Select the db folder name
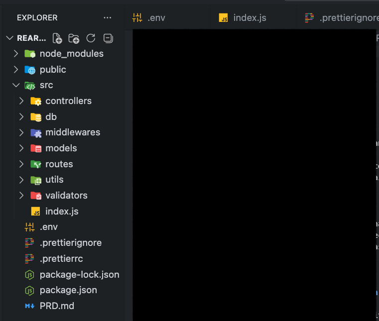The width and height of the screenshot is (379, 321). coord(51,117)
